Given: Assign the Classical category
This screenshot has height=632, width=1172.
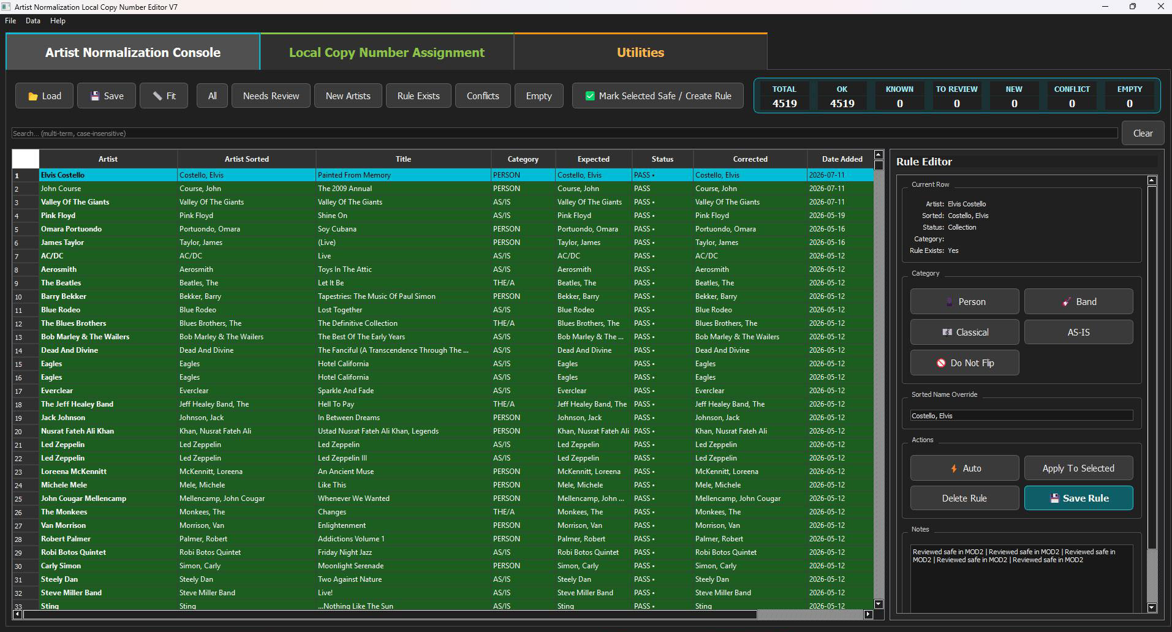Looking at the screenshot, I should coord(964,333).
